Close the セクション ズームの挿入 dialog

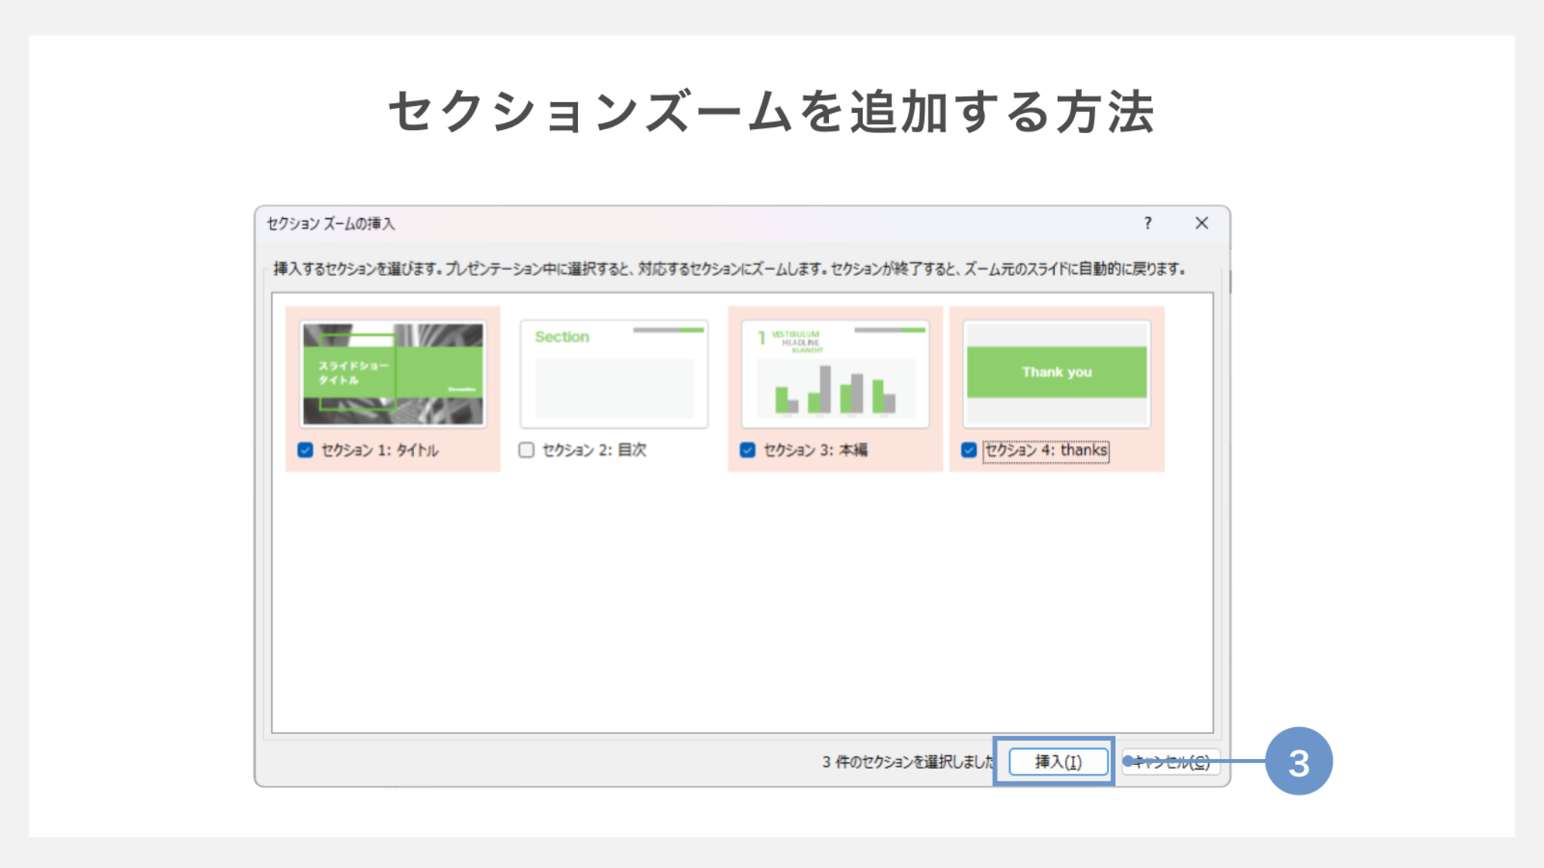point(1201,223)
